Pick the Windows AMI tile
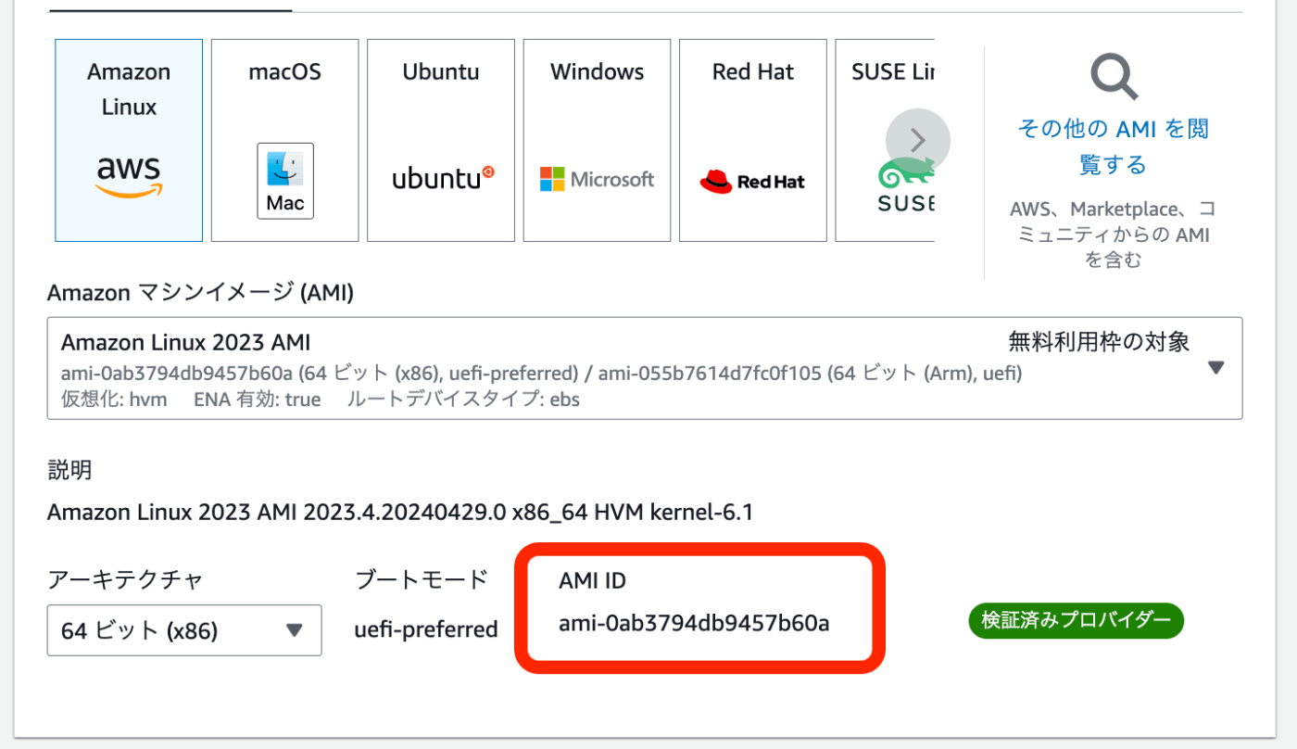 (598, 140)
